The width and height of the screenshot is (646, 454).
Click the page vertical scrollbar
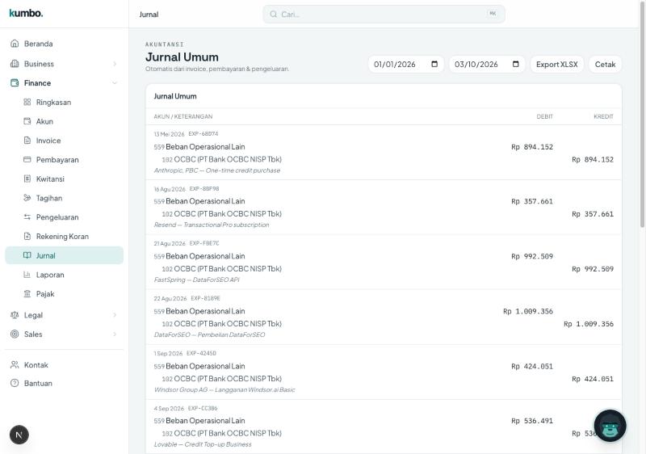coord(642,113)
